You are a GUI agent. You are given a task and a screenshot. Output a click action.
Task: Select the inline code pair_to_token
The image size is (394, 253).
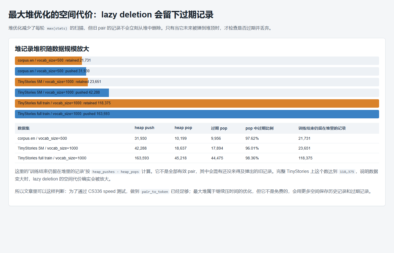[x=155, y=192]
